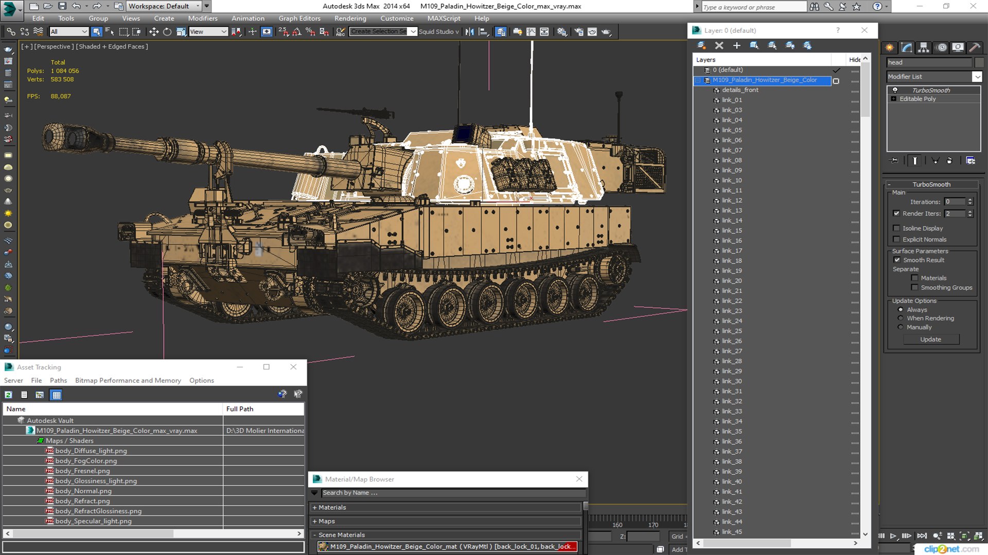This screenshot has height=555, width=988.
Task: Open the Motion panel tab
Action: pos(942,48)
